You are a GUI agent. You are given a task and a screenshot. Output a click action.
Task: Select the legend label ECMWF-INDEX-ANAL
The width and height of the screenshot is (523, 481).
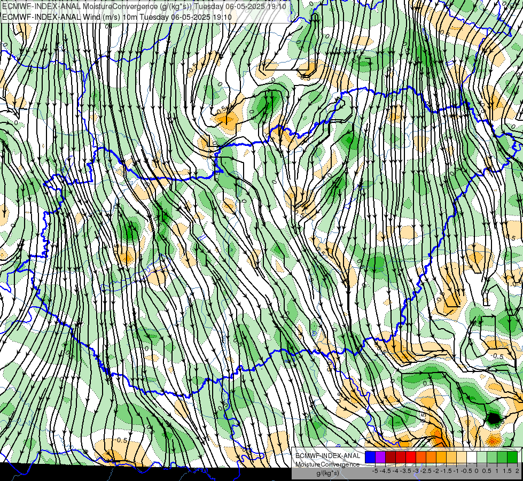(328, 456)
